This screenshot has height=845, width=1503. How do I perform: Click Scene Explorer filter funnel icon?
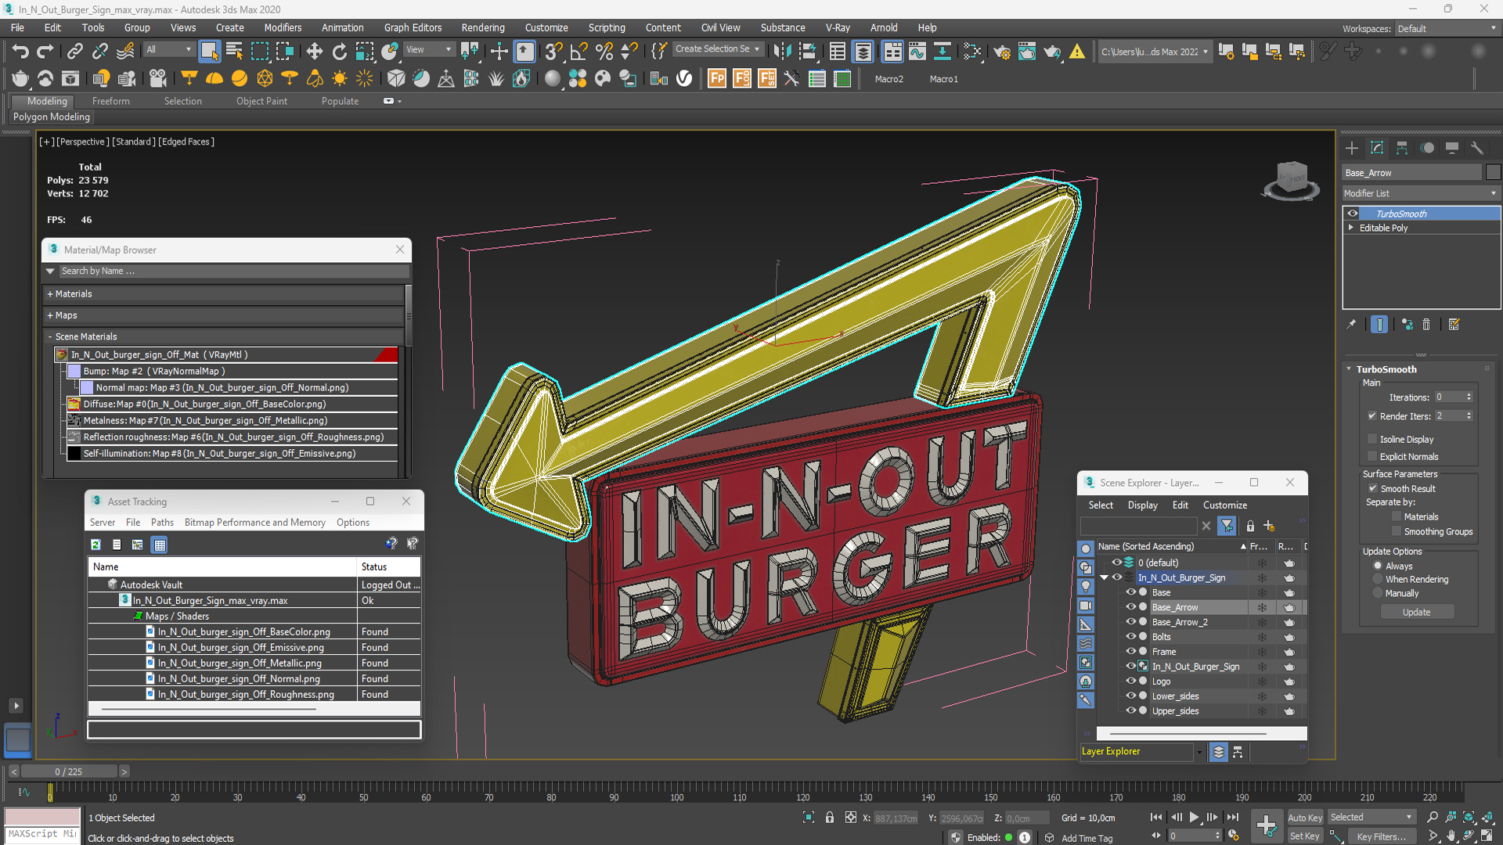pyautogui.click(x=1227, y=526)
